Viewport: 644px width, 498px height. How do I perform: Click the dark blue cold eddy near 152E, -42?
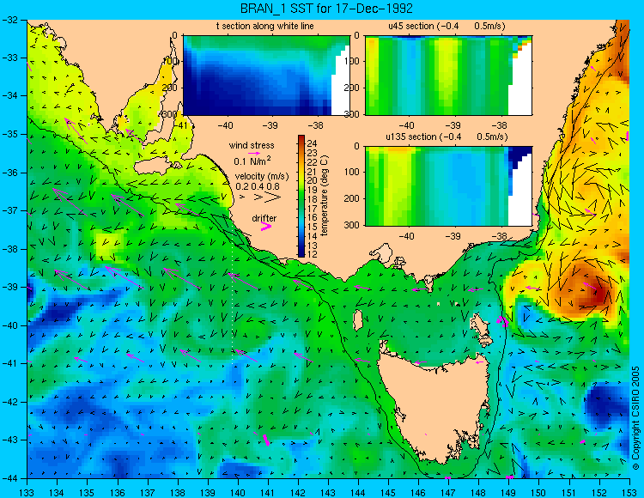[x=606, y=403]
